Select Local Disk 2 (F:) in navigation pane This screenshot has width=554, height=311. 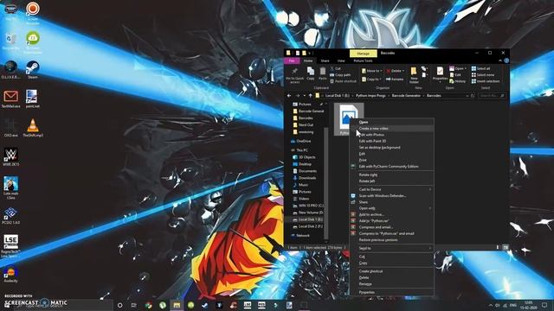point(307,226)
